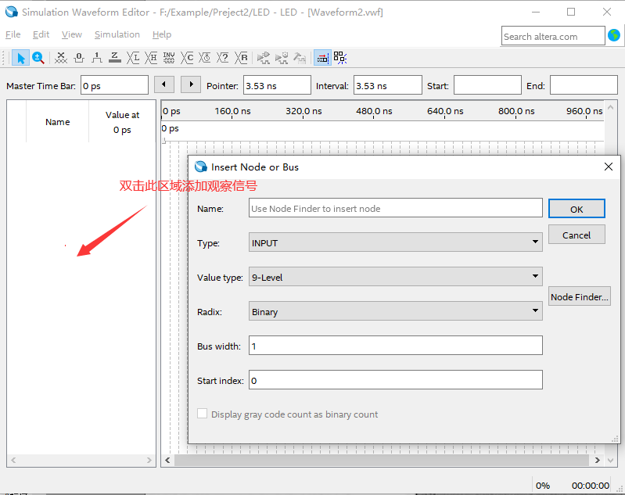The width and height of the screenshot is (625, 495).
Task: Open the Node Finder
Action: tap(579, 296)
